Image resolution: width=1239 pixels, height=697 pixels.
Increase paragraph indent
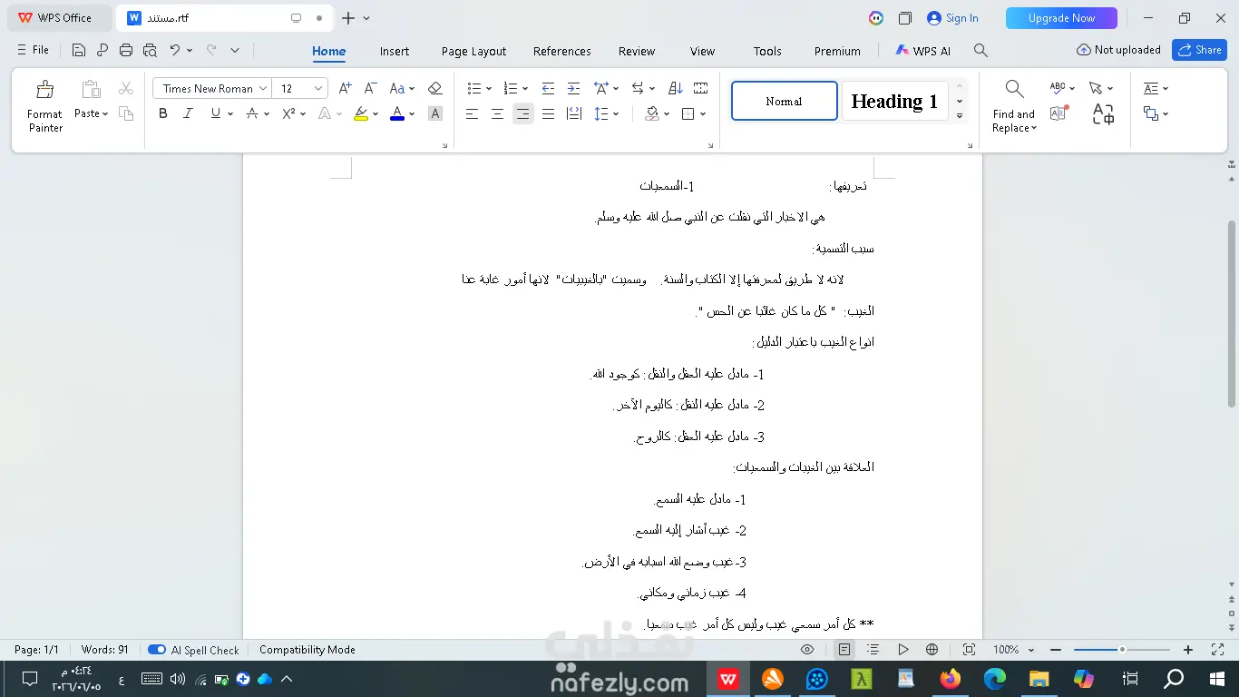tap(573, 88)
